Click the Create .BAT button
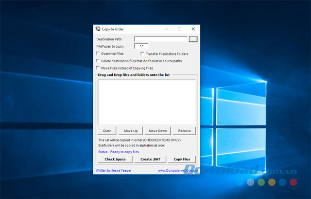 click(x=150, y=159)
